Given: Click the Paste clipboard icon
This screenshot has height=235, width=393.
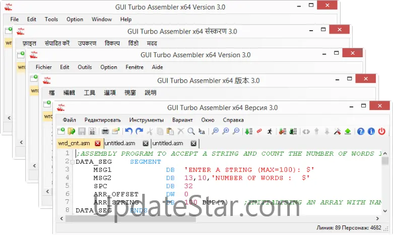Looking at the screenshot, I should (170, 131).
